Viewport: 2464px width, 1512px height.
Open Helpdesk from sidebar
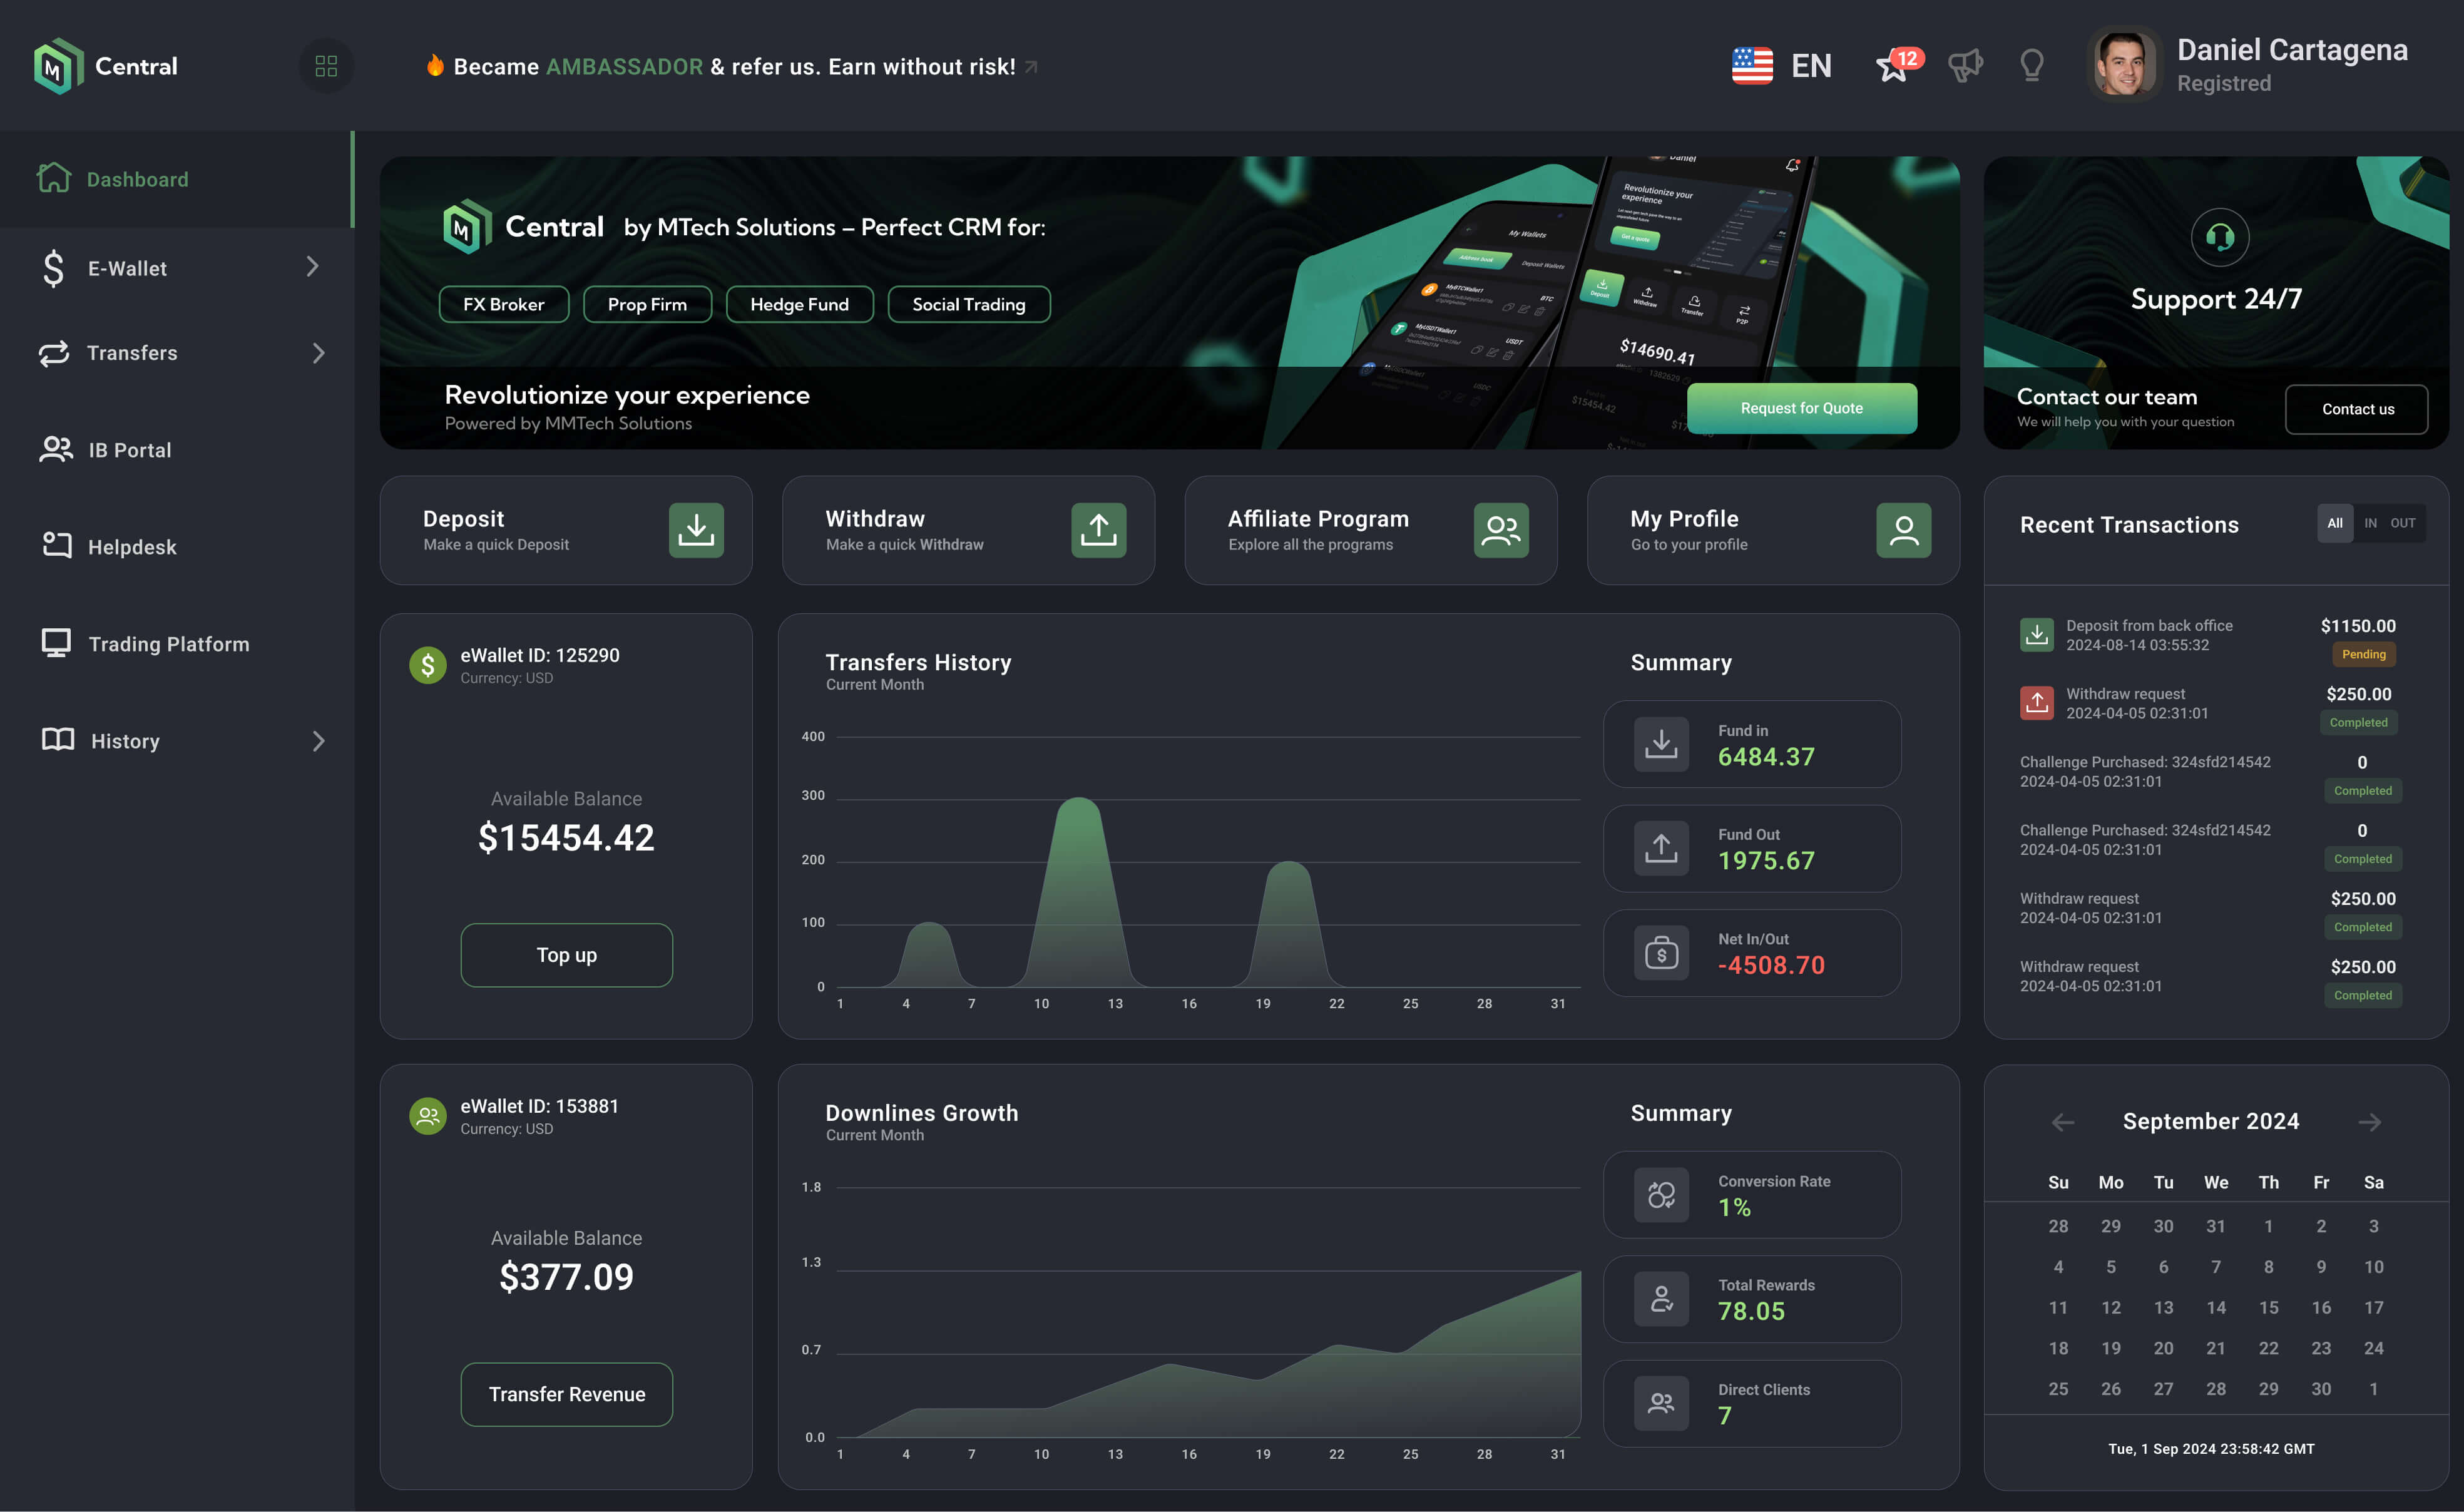pyautogui.click(x=131, y=547)
